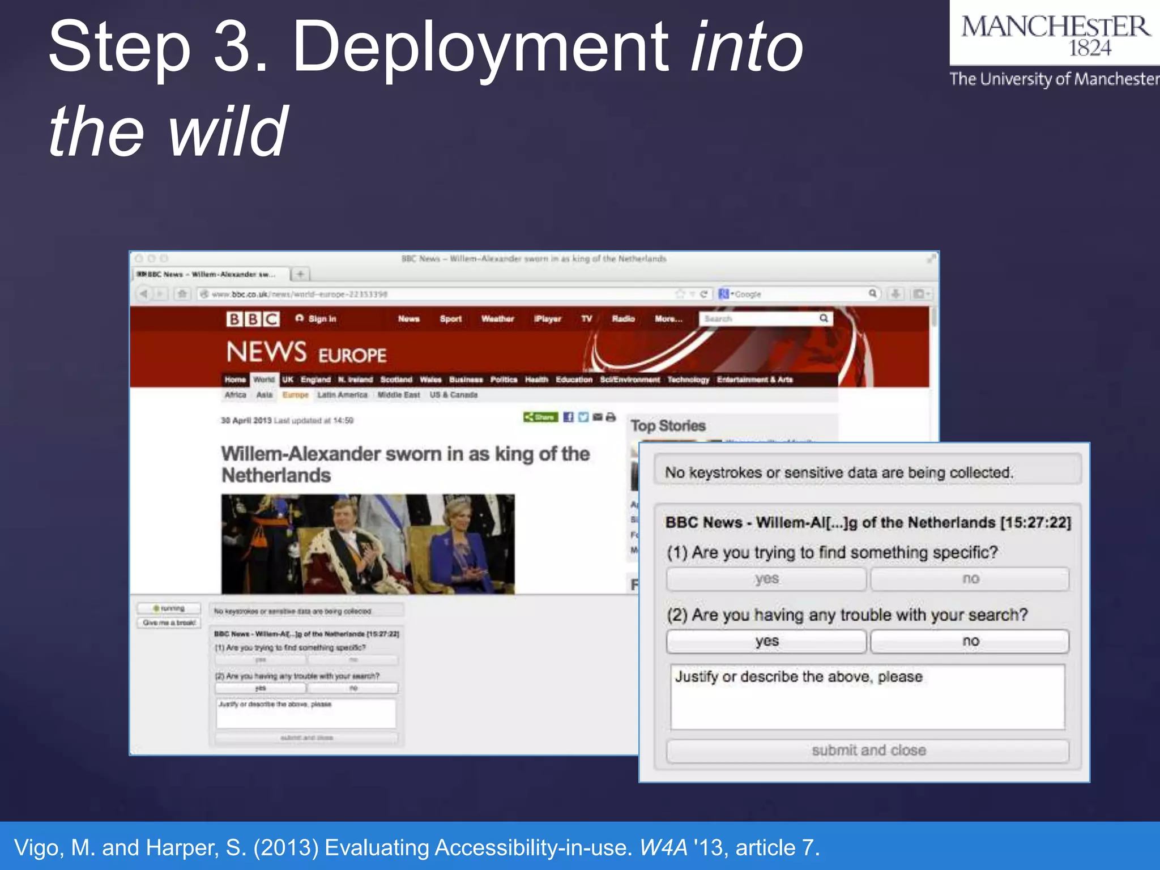This screenshot has width=1160, height=870.
Task: Click the green Share button
Action: coord(540,417)
